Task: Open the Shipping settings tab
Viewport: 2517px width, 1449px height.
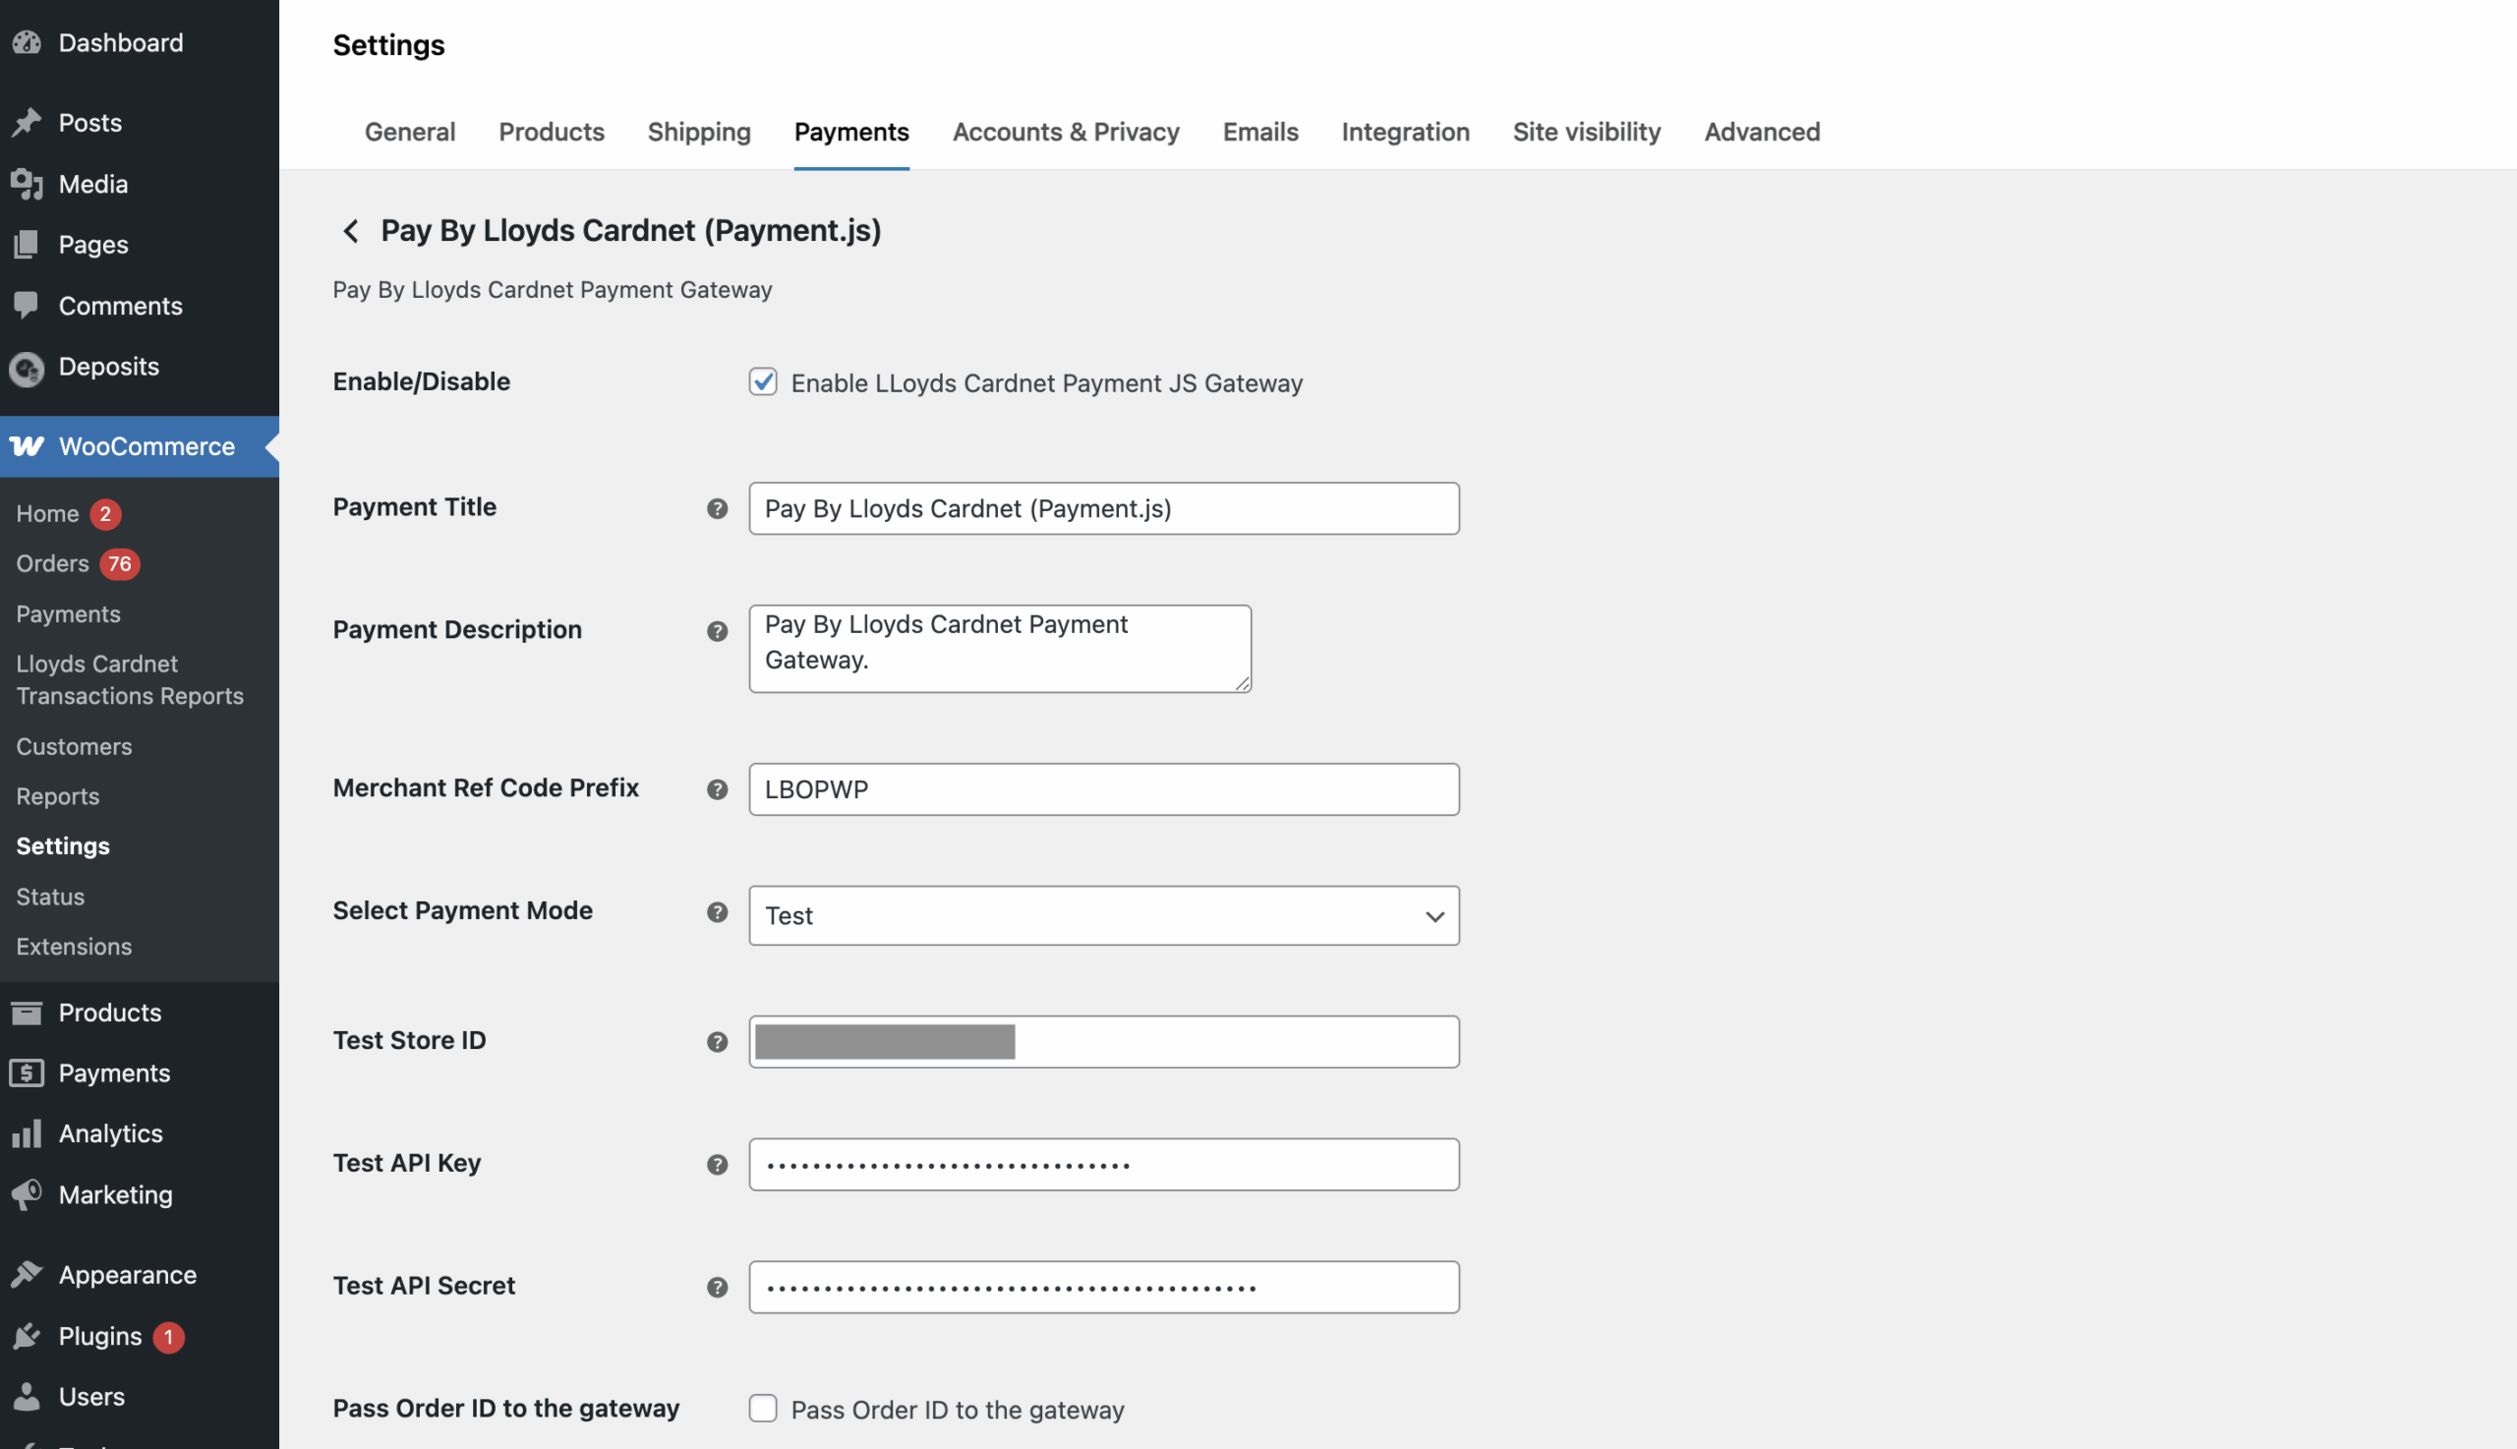Action: pyautogui.click(x=699, y=132)
